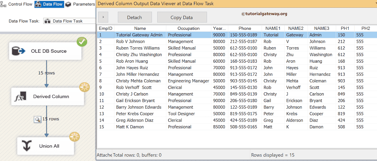Click the Occupation column header

coord(189,28)
